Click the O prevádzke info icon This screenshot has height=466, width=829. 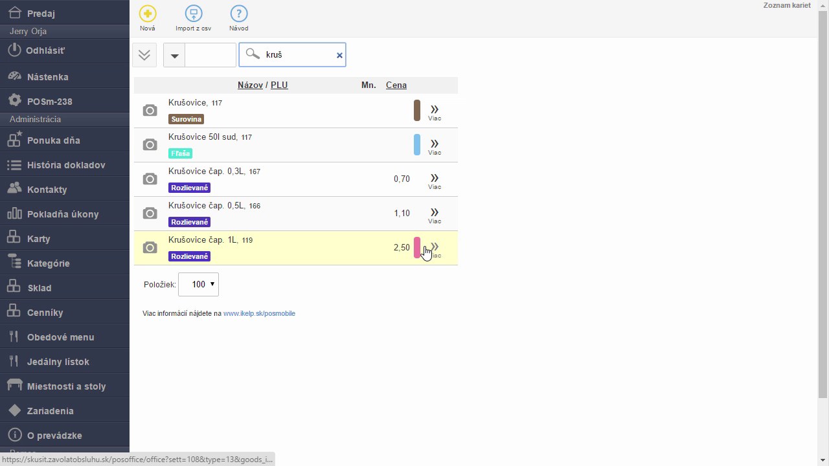tap(14, 435)
